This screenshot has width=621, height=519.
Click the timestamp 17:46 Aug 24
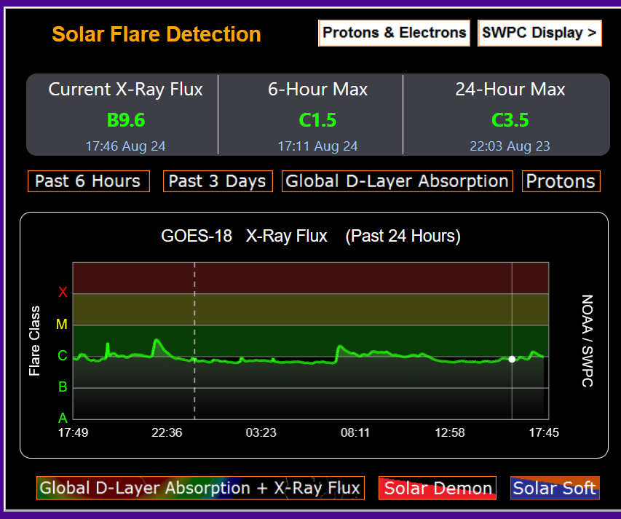click(125, 146)
